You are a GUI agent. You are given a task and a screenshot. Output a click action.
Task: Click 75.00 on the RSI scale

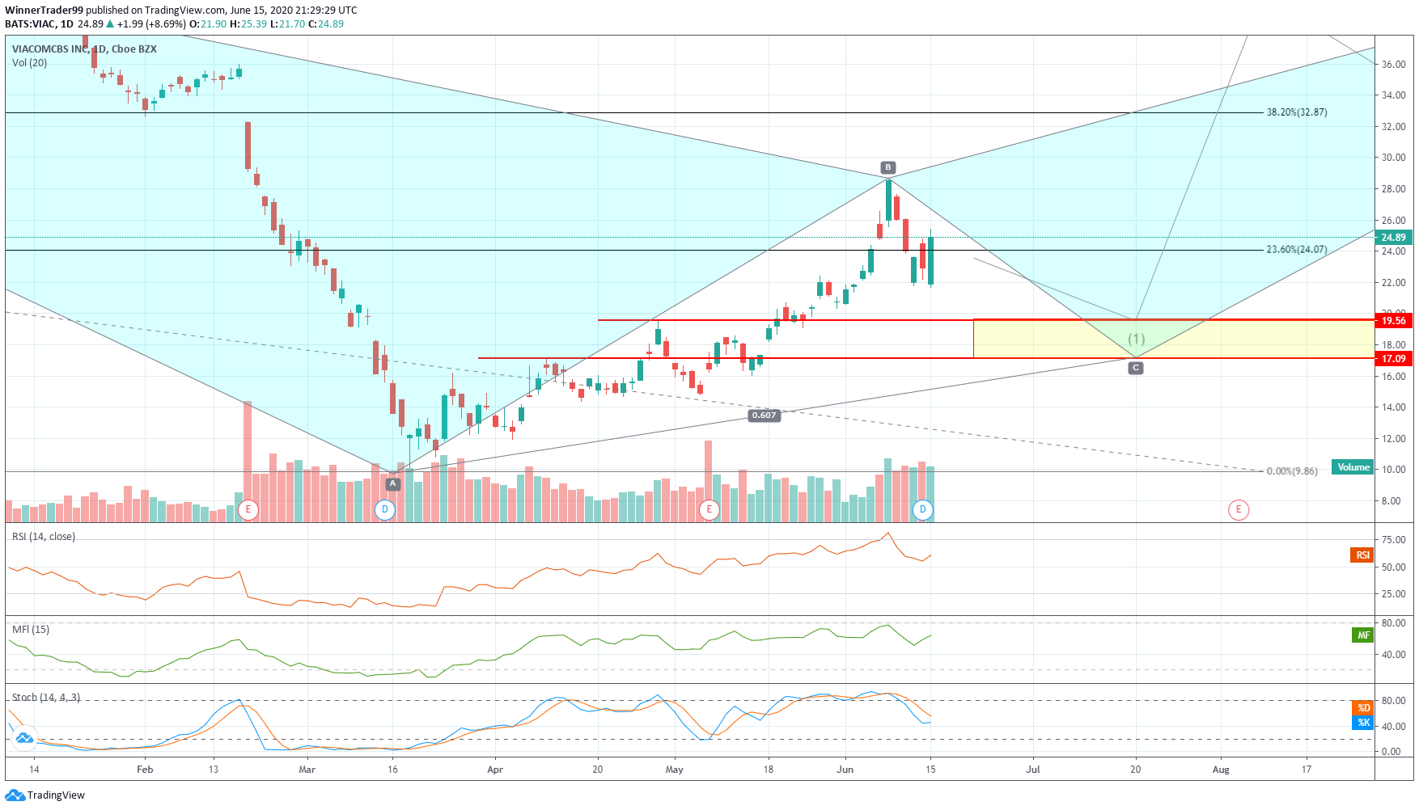[x=1394, y=540]
